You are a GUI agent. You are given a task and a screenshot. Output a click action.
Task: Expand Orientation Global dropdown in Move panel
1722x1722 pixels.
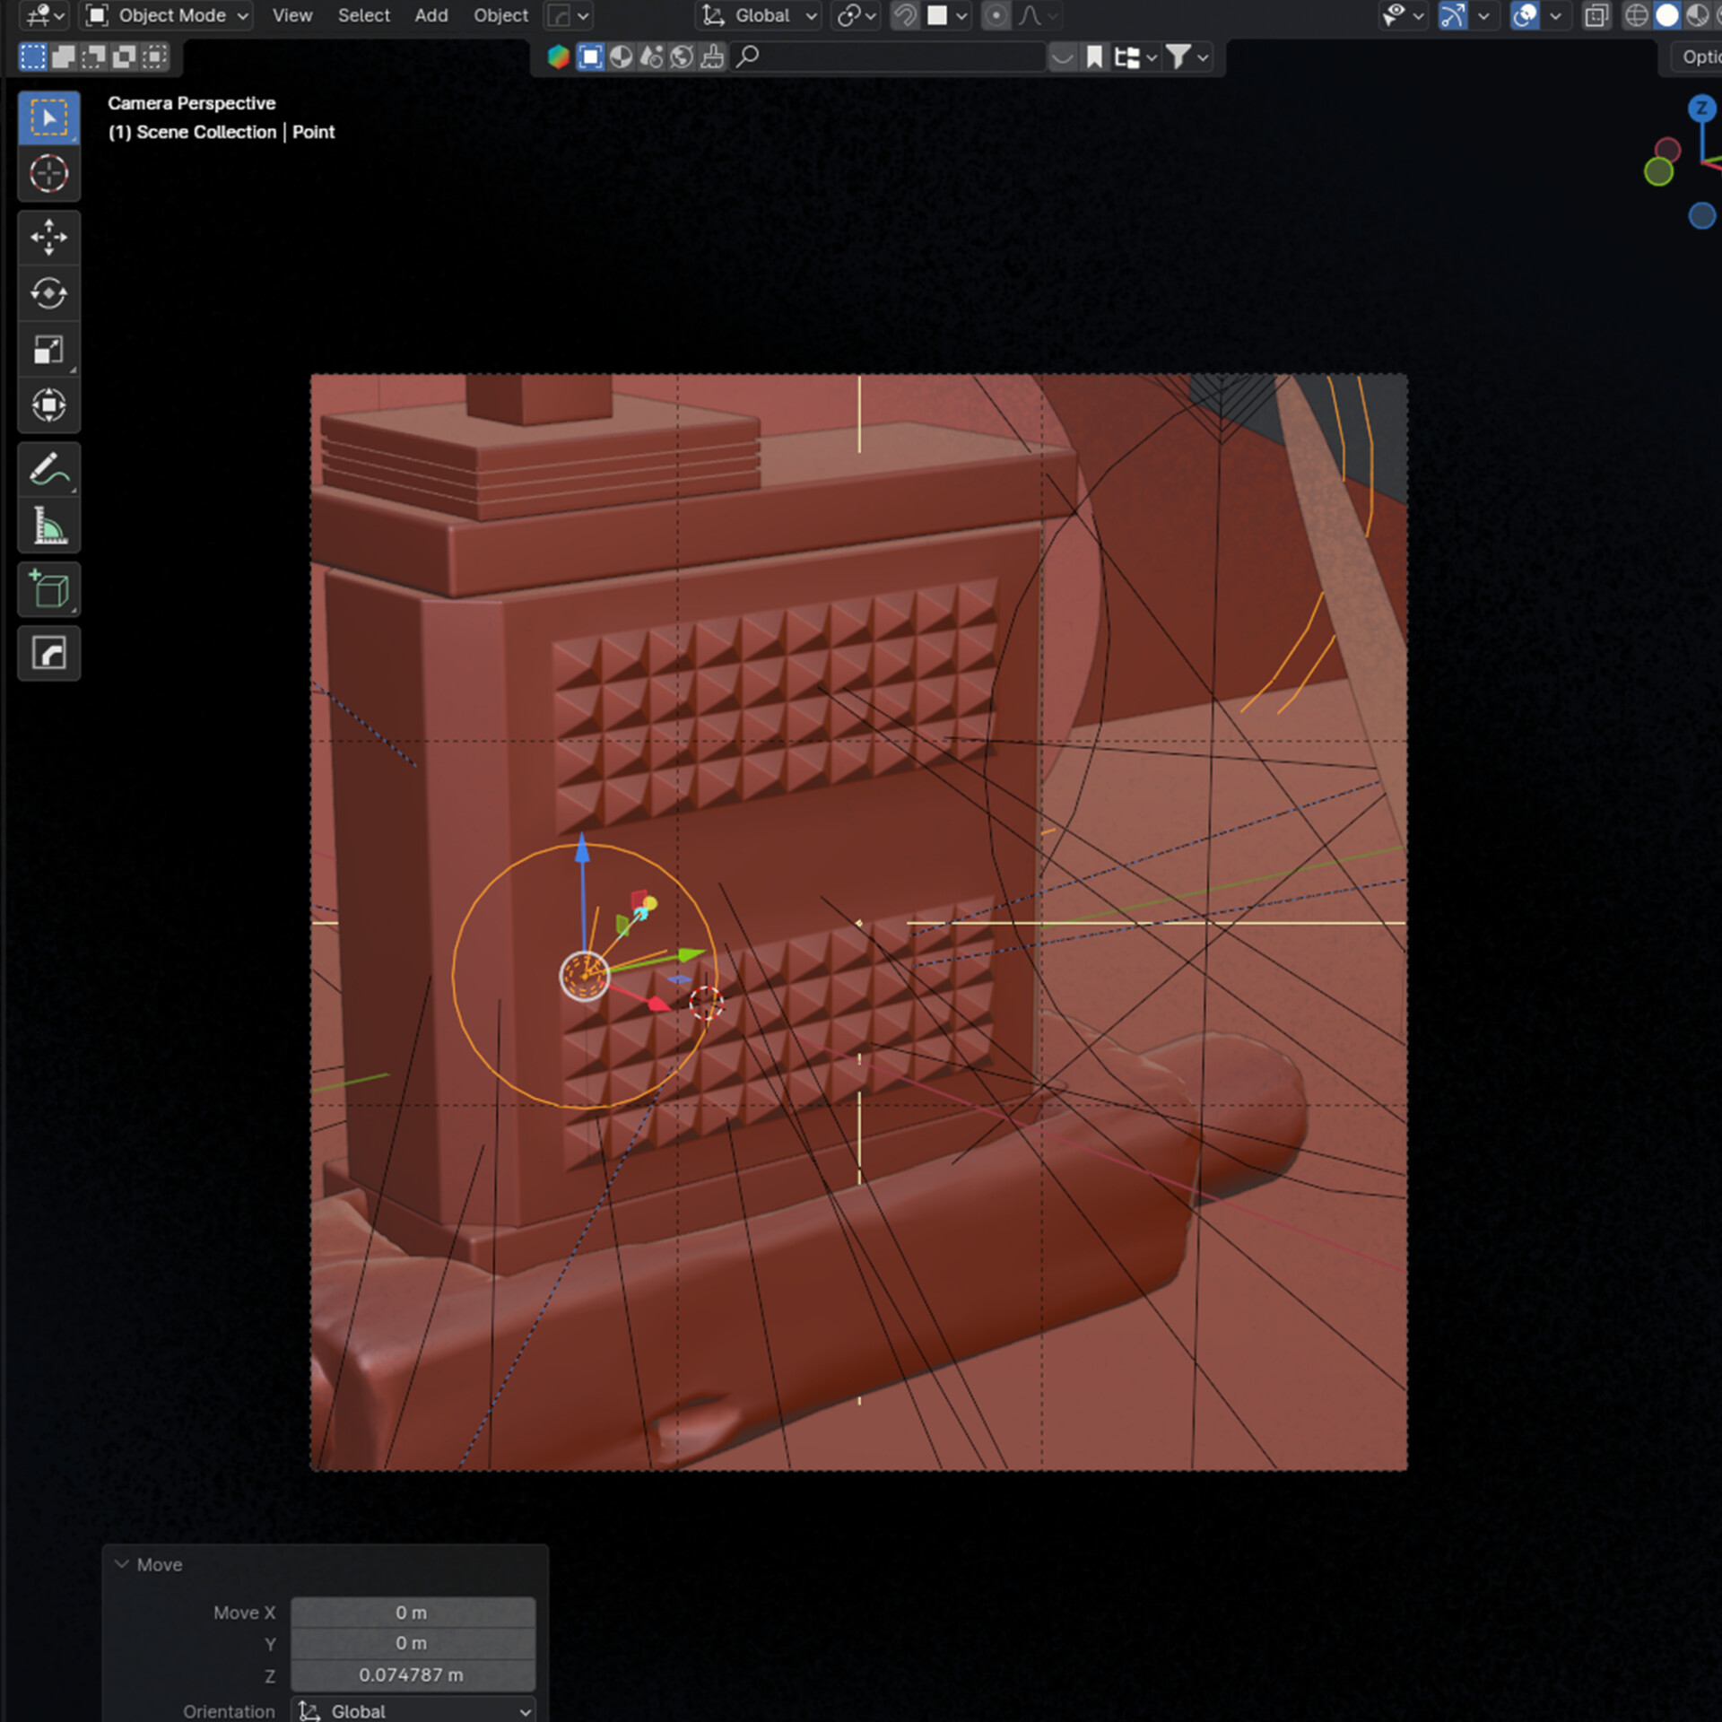pos(413,1710)
